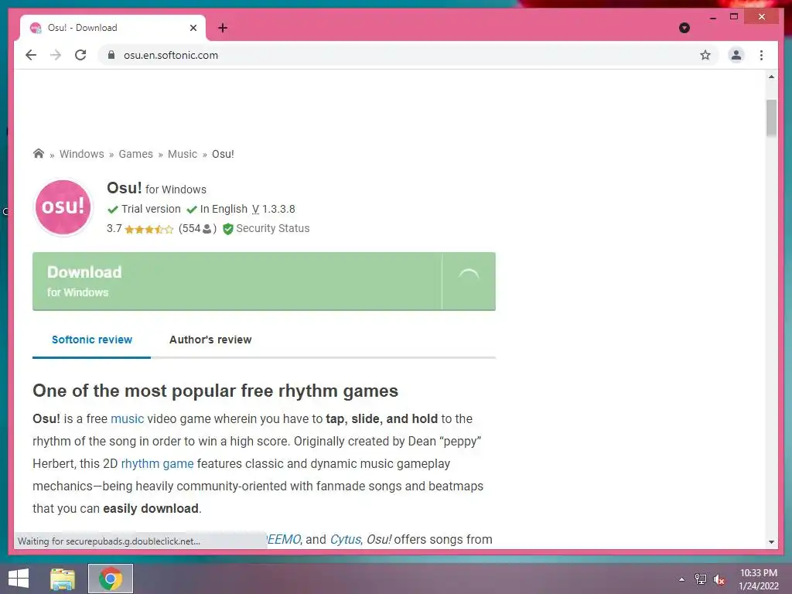View site security padlock info

[111, 55]
